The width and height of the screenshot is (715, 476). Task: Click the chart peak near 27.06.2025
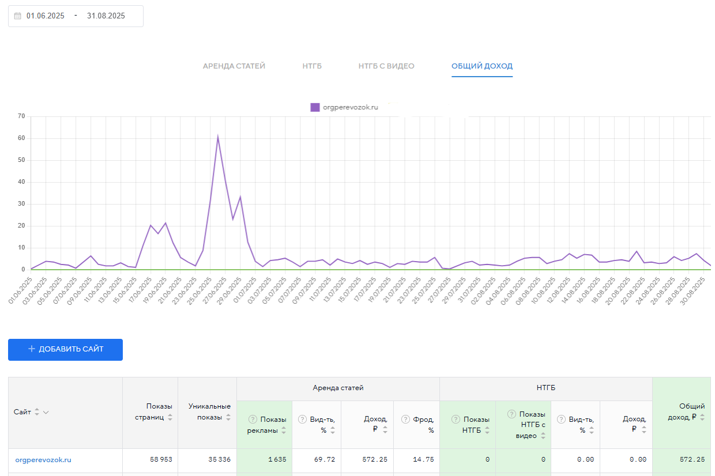pos(217,137)
